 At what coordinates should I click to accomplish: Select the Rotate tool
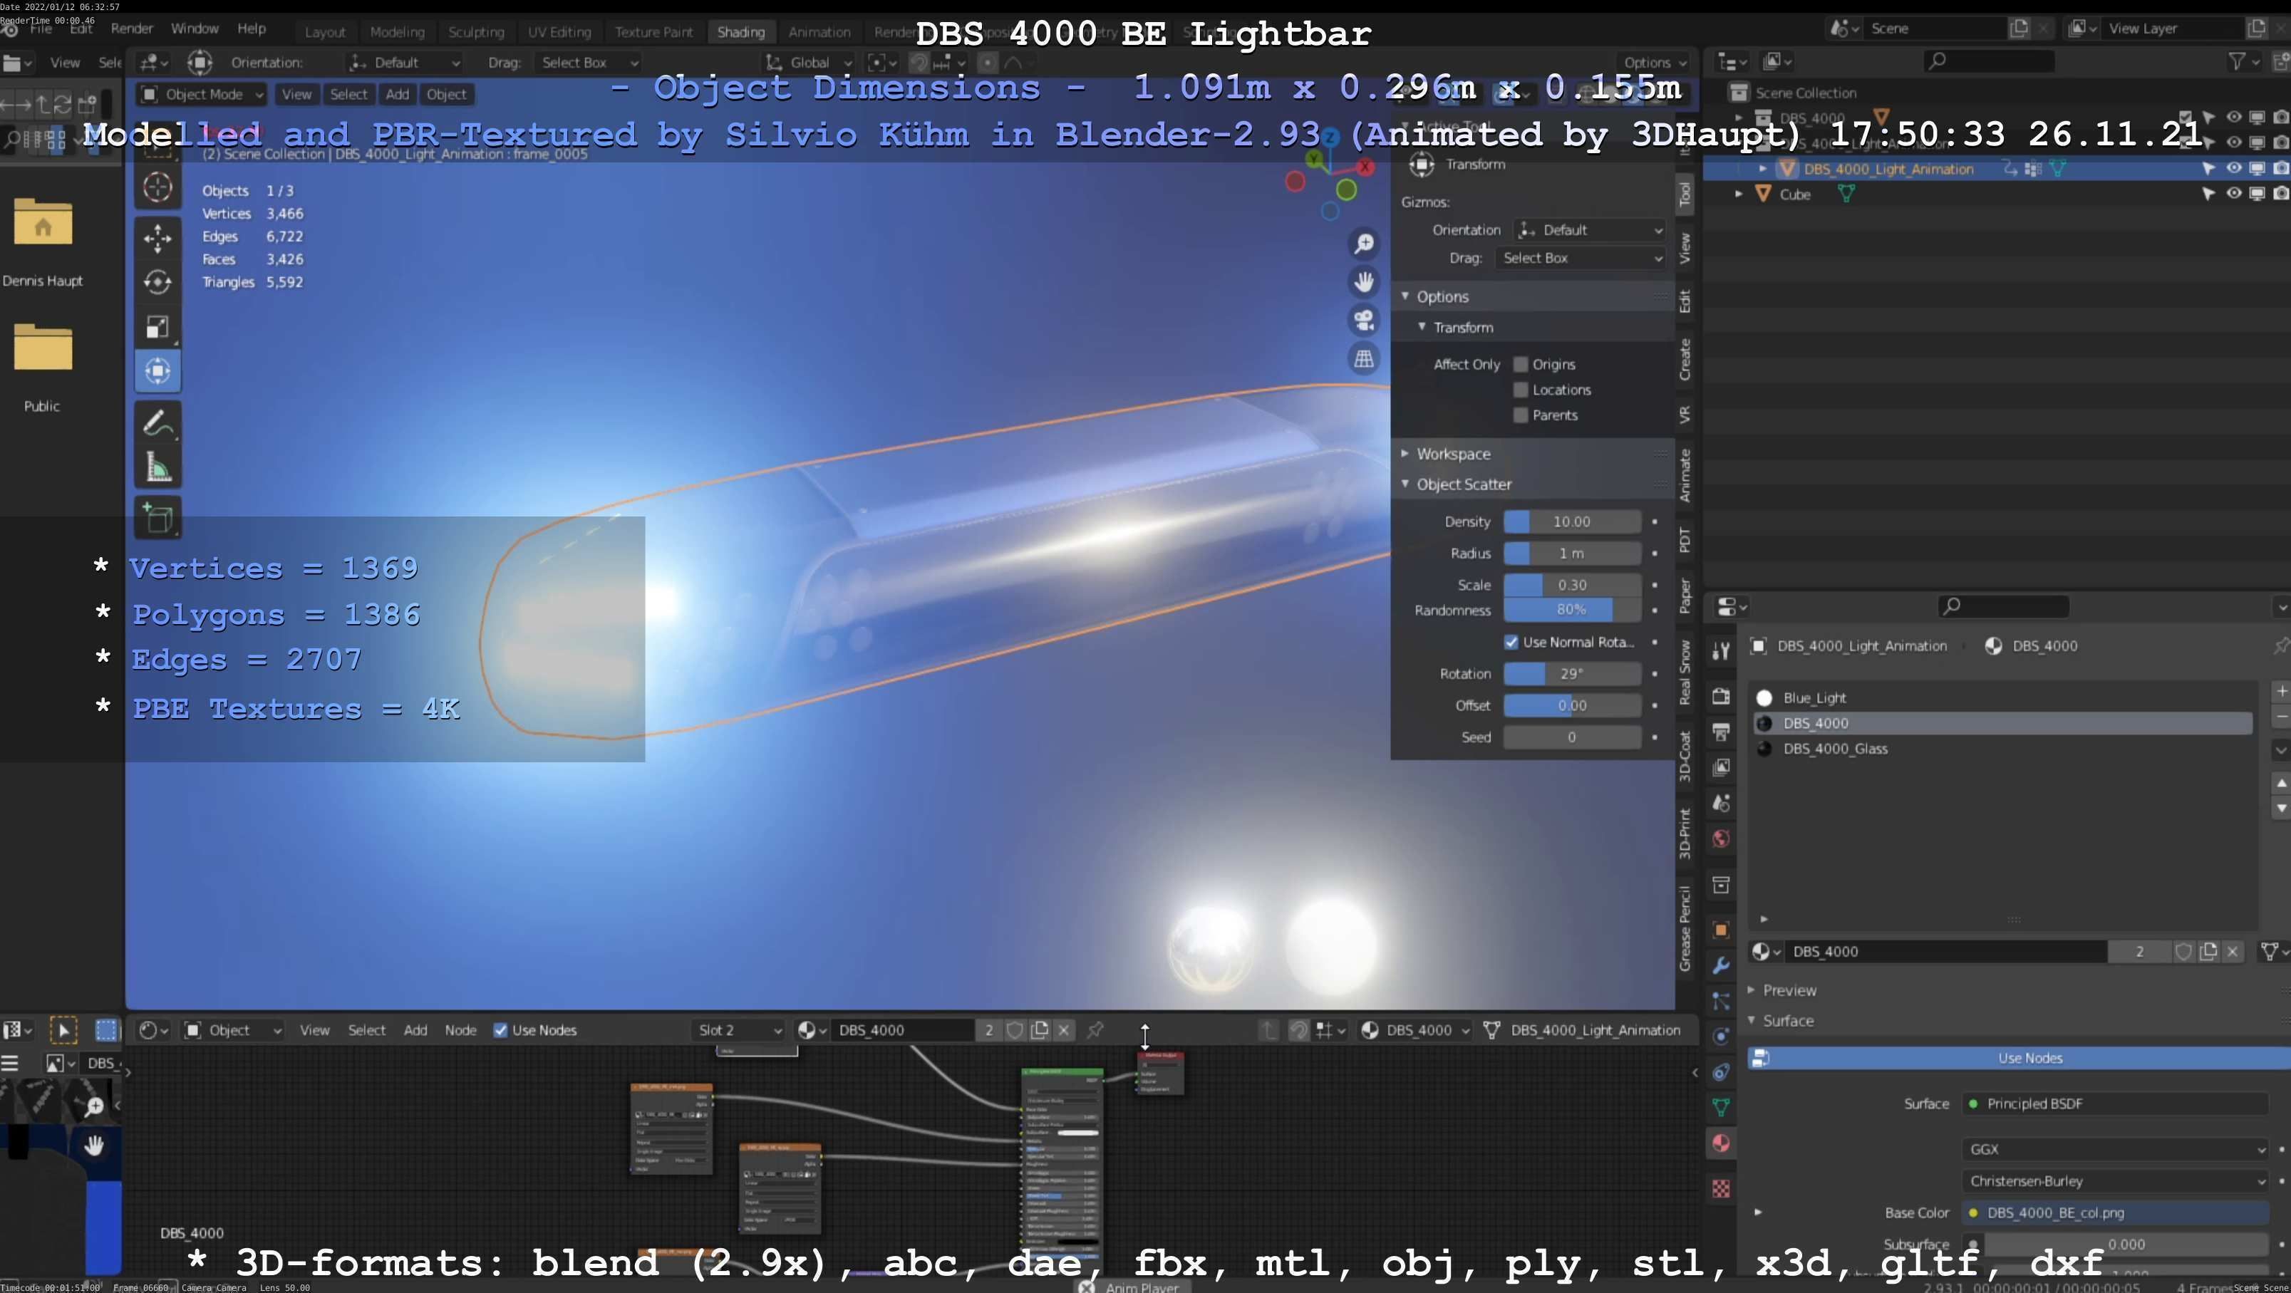point(157,282)
